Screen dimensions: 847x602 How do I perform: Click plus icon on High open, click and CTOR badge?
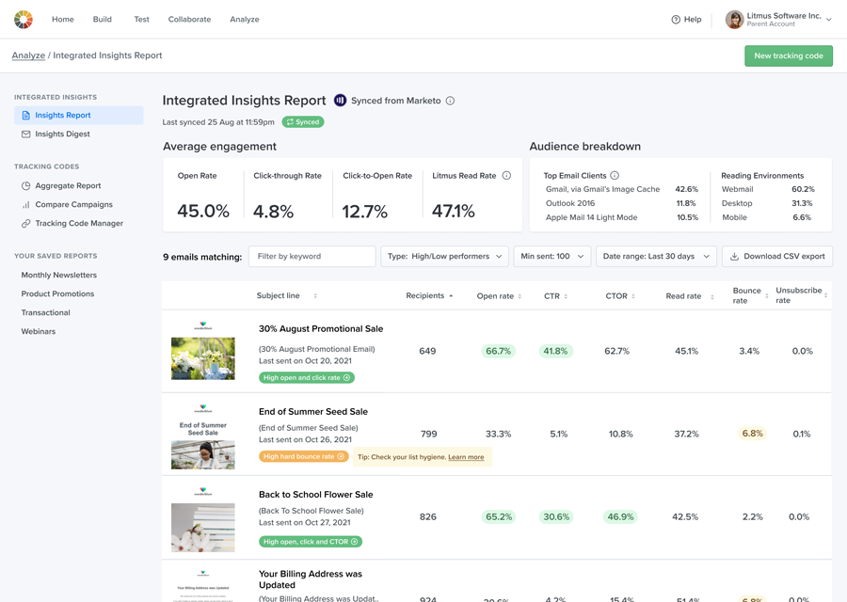pos(355,542)
